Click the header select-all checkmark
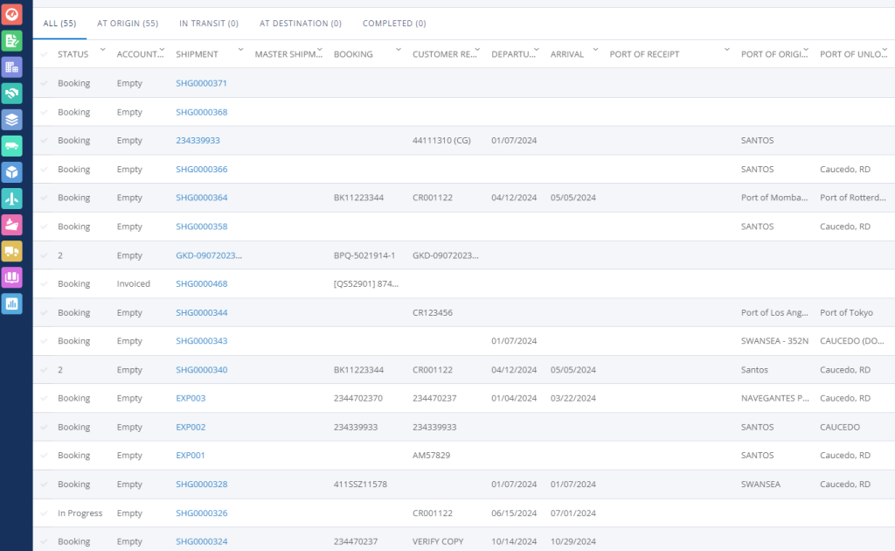The image size is (895, 551). point(44,54)
